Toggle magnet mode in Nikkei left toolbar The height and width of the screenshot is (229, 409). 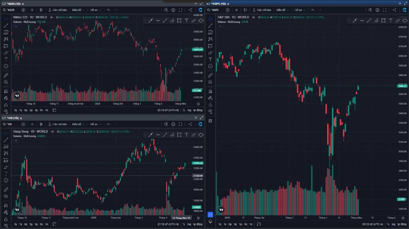pyautogui.click(x=6, y=91)
